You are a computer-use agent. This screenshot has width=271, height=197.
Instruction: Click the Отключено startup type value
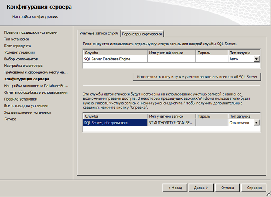click(239, 123)
